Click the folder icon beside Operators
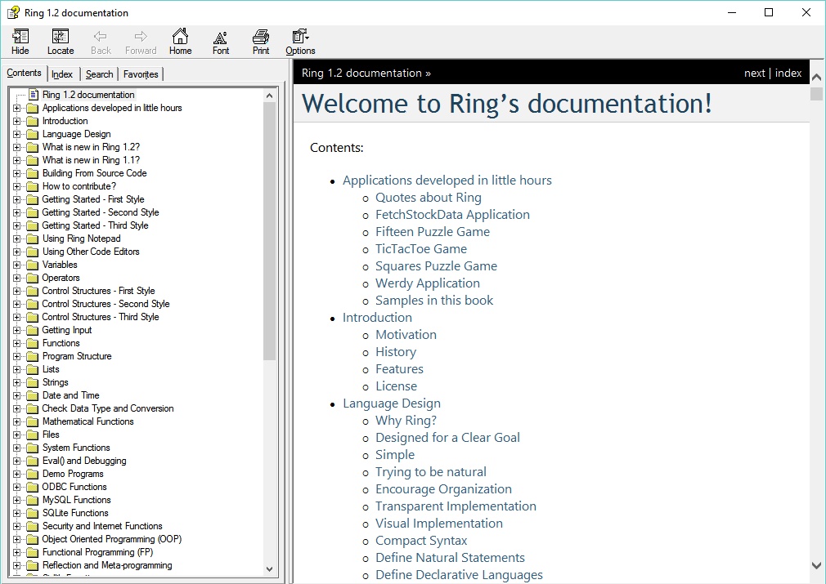Image resolution: width=826 pixels, height=584 pixels. [33, 278]
